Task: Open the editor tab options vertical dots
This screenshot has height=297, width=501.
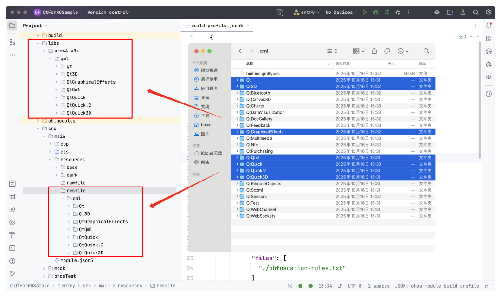Action: point(475,26)
